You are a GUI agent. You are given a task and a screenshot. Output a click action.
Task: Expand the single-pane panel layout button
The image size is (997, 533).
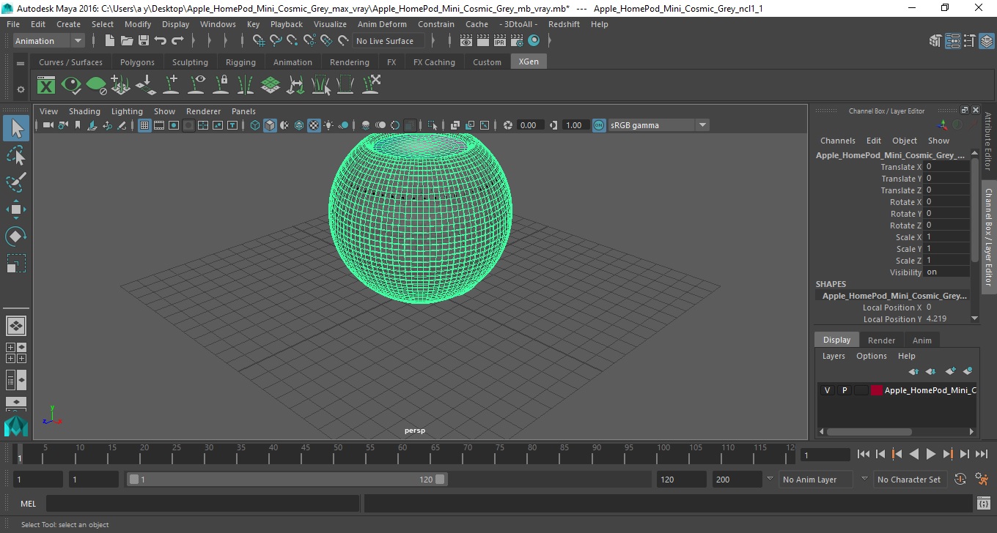[16, 326]
